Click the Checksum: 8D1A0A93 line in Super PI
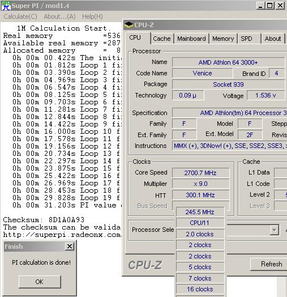This screenshot has width=287, height=297. [44, 220]
